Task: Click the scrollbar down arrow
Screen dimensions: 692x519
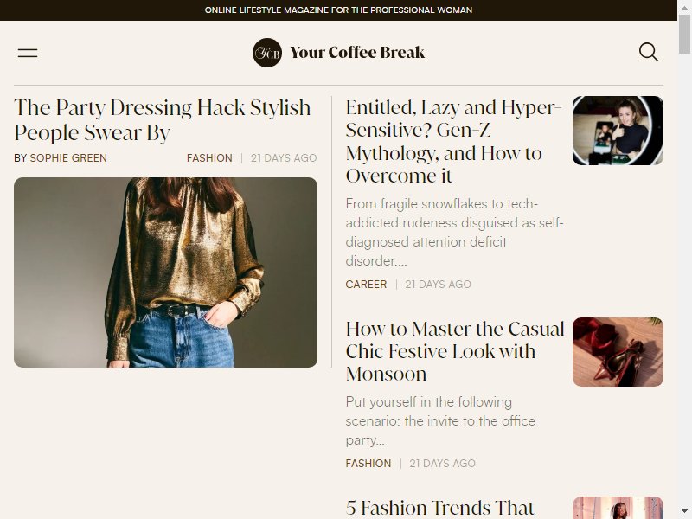Action: point(684,512)
